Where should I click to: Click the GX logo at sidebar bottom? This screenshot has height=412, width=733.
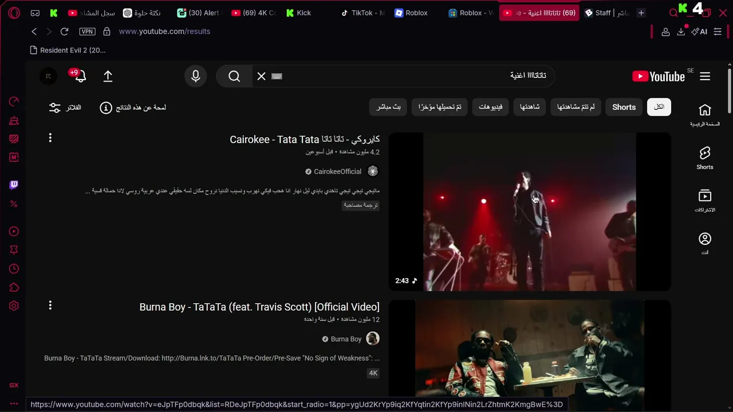click(x=14, y=385)
